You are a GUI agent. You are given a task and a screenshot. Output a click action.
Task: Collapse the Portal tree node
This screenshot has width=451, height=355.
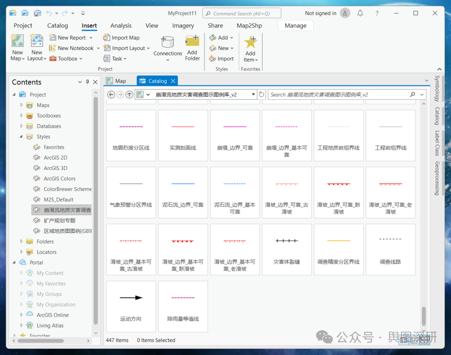14,262
